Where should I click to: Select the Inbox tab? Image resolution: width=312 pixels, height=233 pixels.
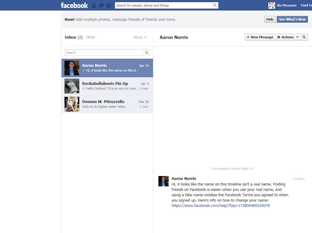tap(70, 37)
